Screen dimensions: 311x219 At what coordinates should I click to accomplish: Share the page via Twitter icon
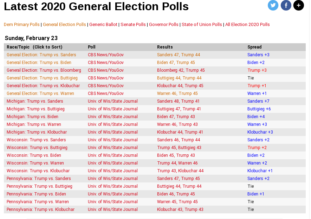coord(273,5)
